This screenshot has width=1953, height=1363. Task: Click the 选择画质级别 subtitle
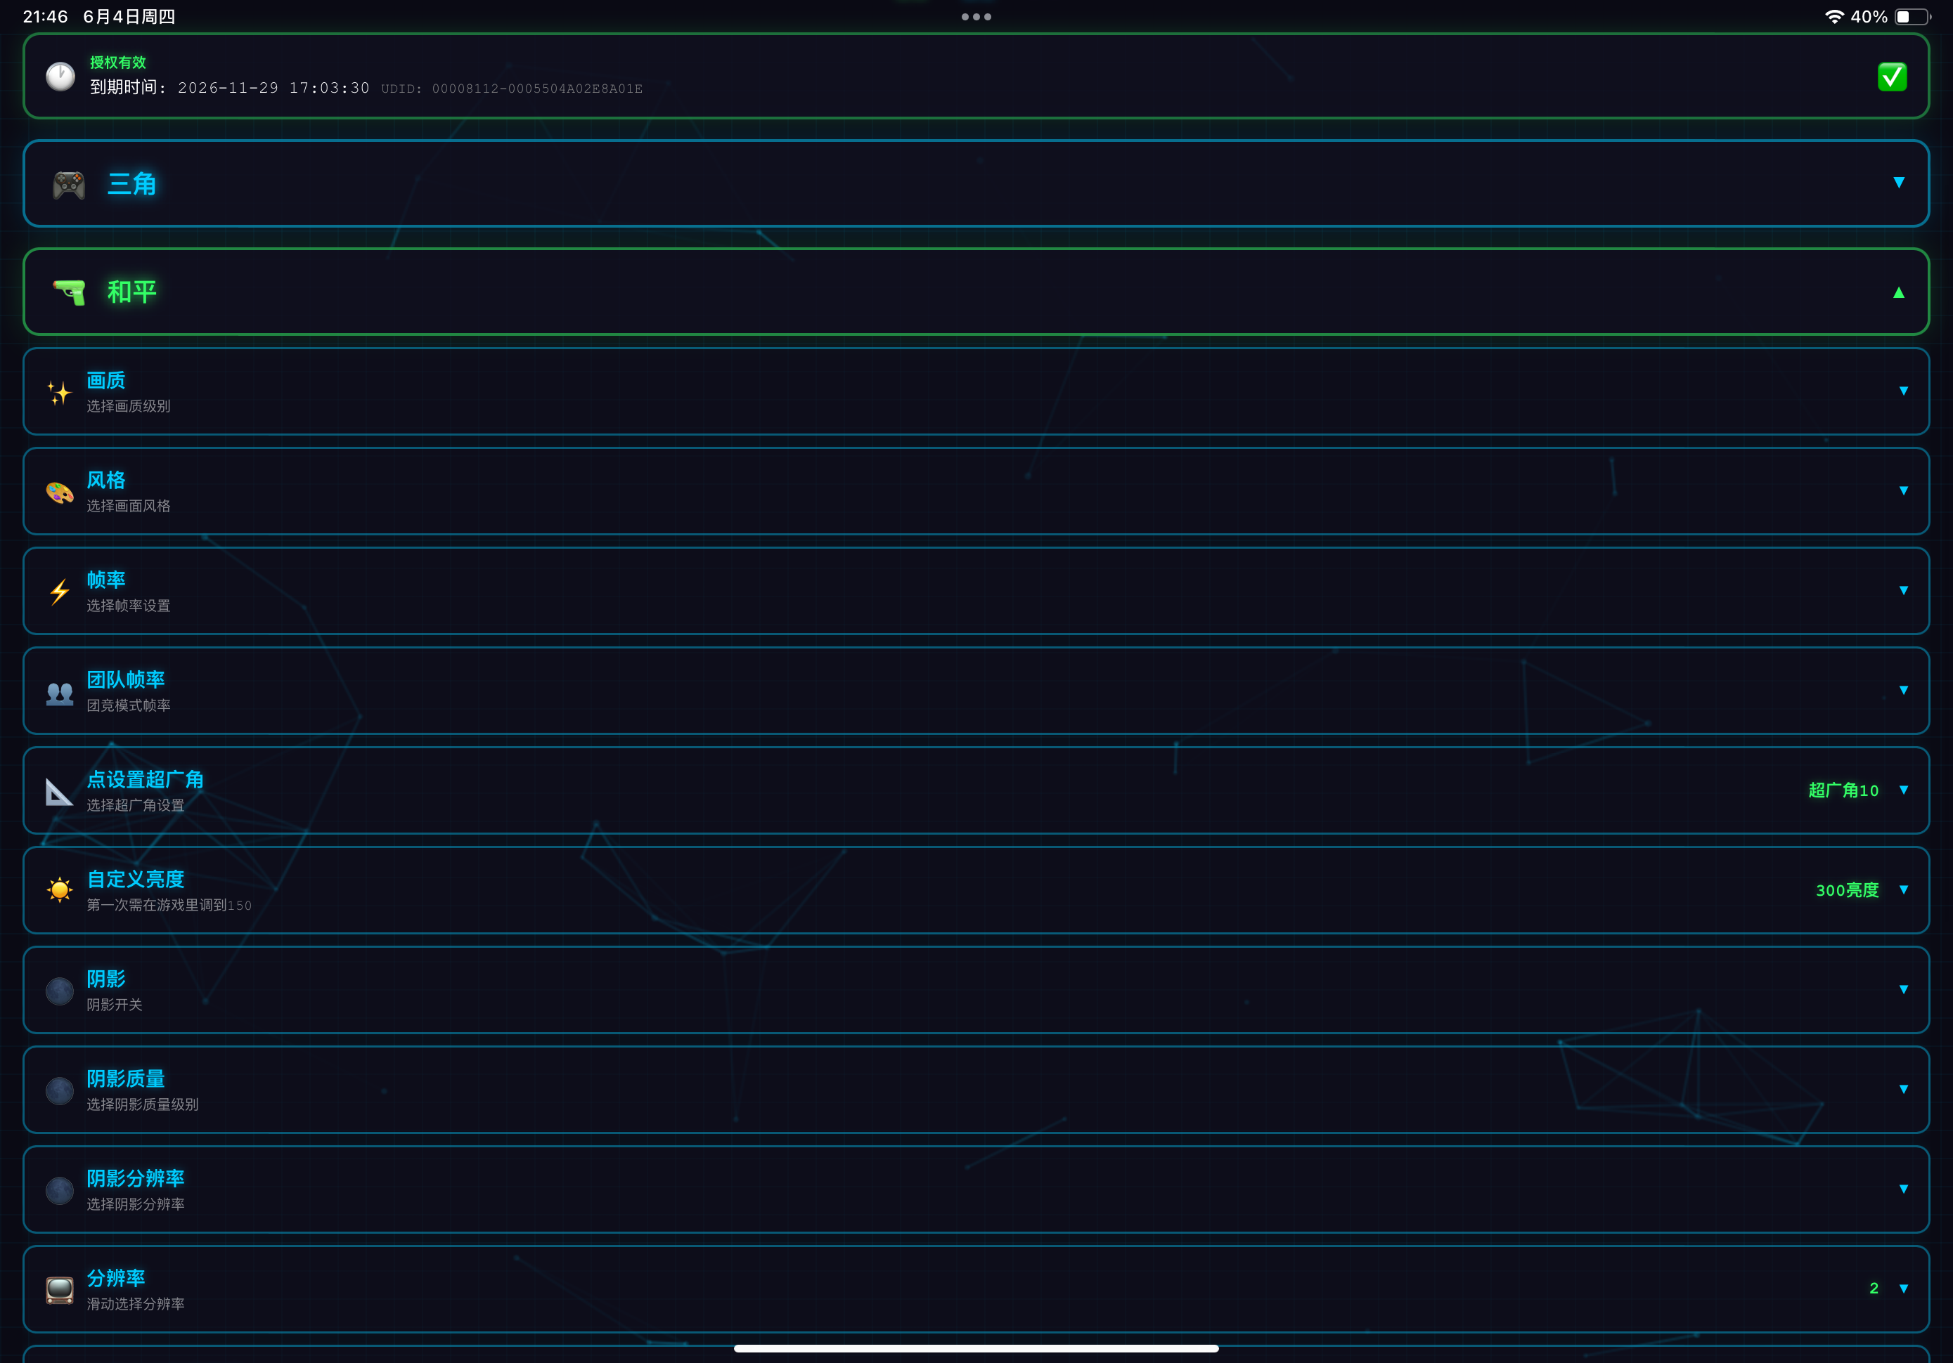[129, 406]
